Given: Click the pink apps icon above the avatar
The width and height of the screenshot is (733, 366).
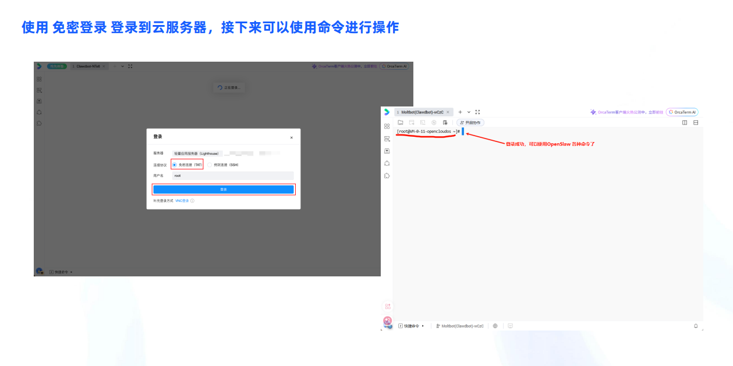Looking at the screenshot, I should tap(388, 306).
